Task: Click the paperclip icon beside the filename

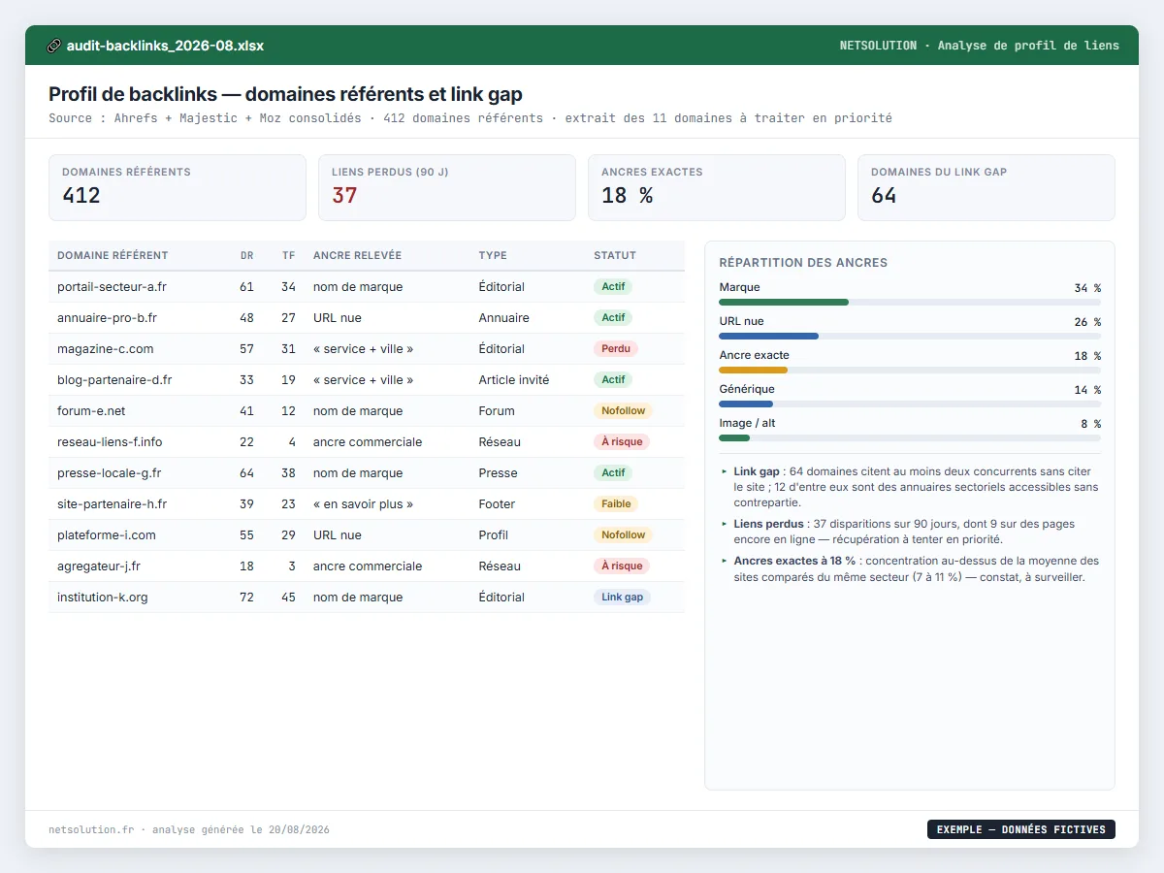Action: tap(54, 46)
